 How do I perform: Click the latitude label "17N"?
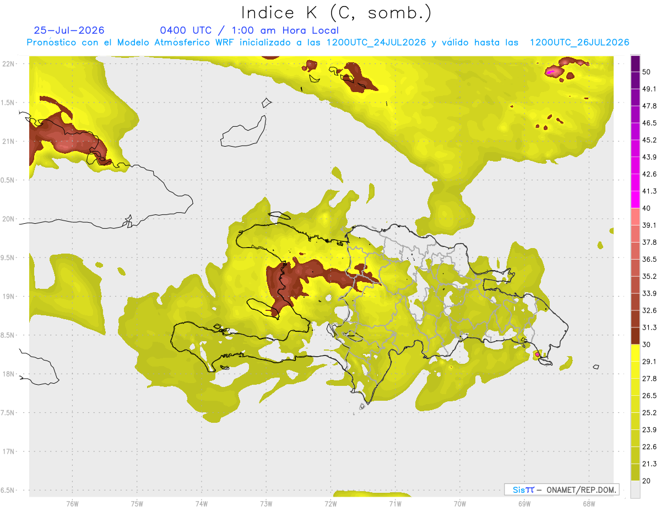[x=9, y=452]
